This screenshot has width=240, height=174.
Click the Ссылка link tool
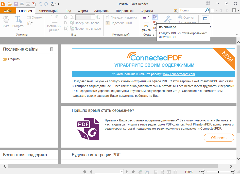[x=186, y=18]
